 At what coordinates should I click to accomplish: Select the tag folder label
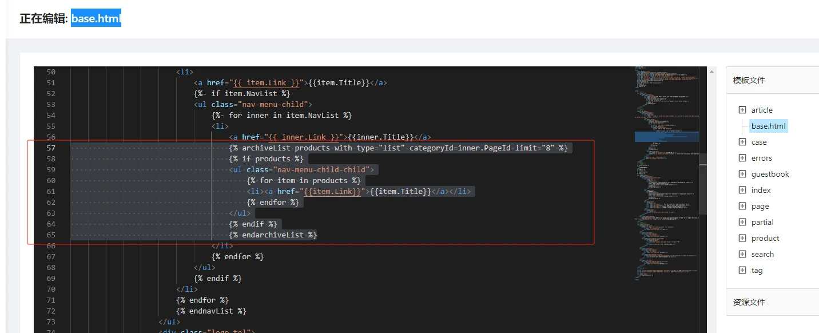coord(757,270)
